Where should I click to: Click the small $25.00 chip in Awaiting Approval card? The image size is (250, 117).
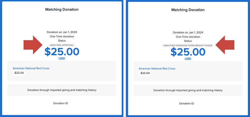pos(19,73)
